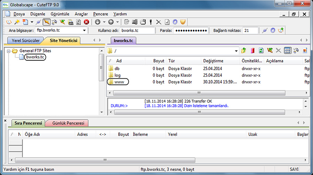Viewport: 313px width, 175px height.
Task: Click the New folder icon in main toolbar
Action: 143,22
